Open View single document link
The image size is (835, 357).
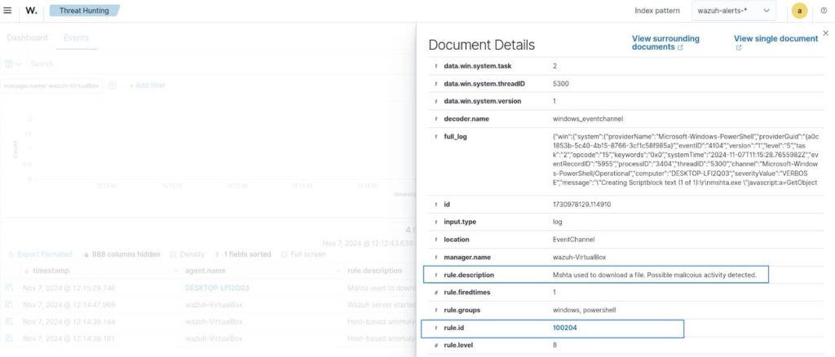(775, 42)
